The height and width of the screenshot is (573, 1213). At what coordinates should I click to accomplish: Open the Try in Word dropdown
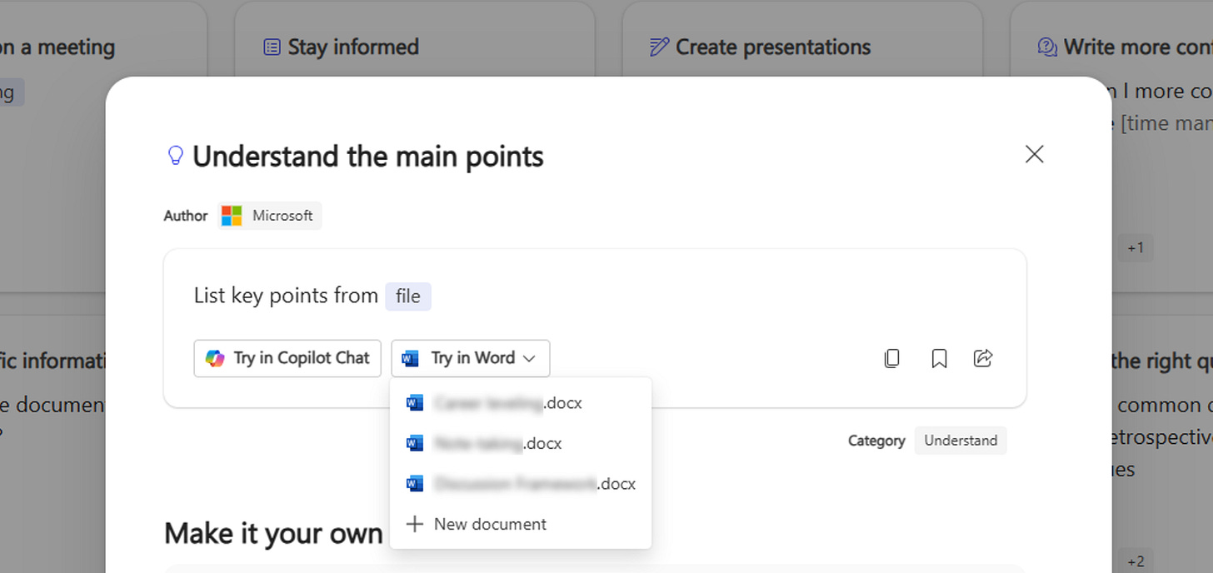(x=470, y=358)
